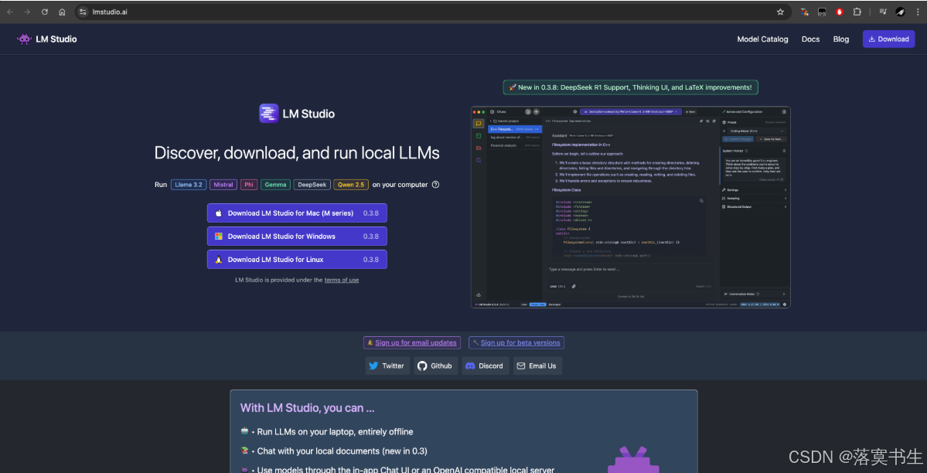Go back with the browser back arrow
This screenshot has height=473, width=927.
pyautogui.click(x=10, y=12)
